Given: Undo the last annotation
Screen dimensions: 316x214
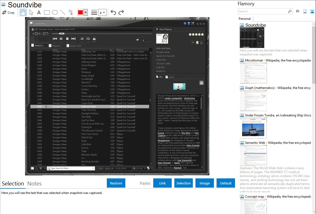Looking at the screenshot, I should coord(113,12).
